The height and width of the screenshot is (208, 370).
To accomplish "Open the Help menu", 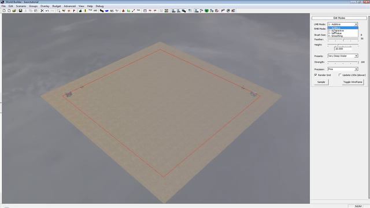I will [x=90, y=6].
